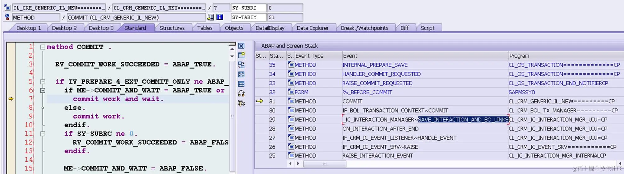The height and width of the screenshot is (174, 624).
Task: Click the METHOD icon in stack row 33
Action: (291, 83)
